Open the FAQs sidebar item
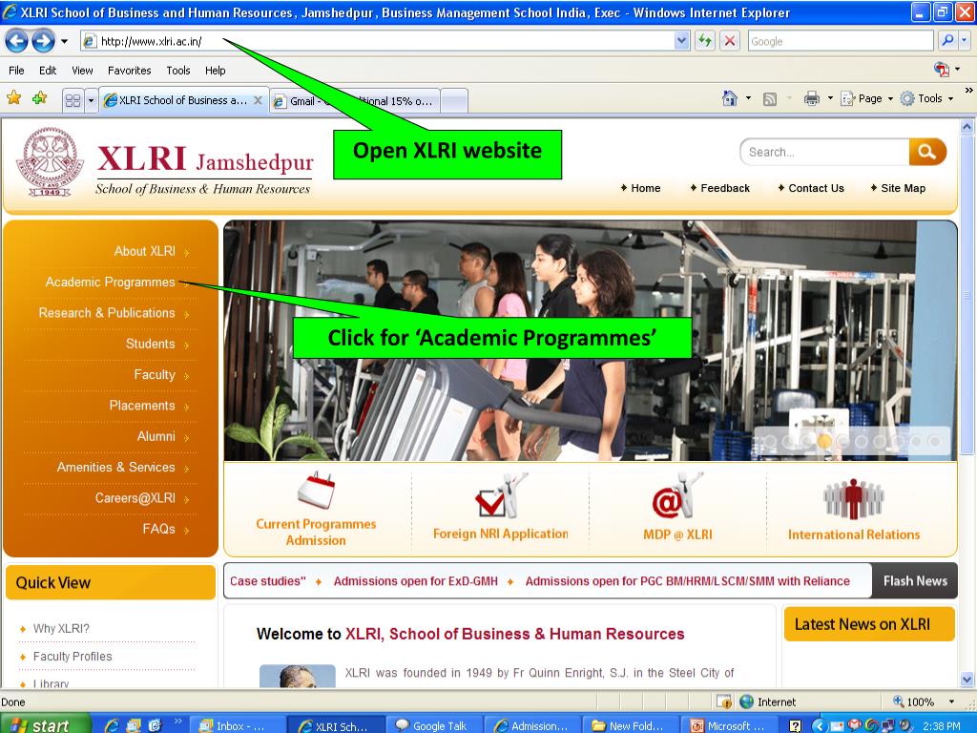 pyautogui.click(x=159, y=529)
